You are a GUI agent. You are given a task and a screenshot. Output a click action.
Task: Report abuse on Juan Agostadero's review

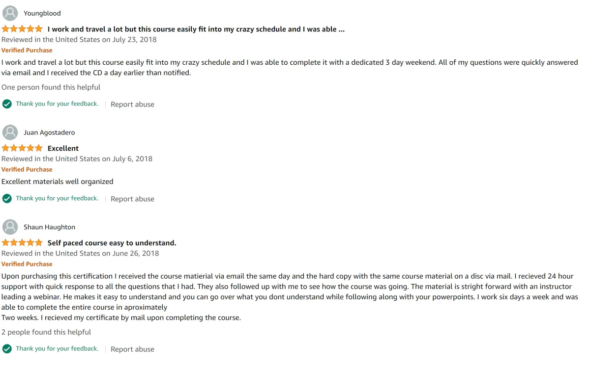132,199
